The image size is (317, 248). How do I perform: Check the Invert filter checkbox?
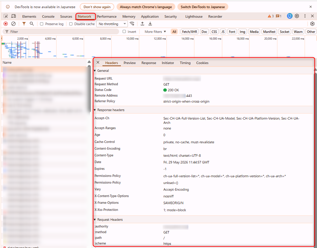(124, 31)
